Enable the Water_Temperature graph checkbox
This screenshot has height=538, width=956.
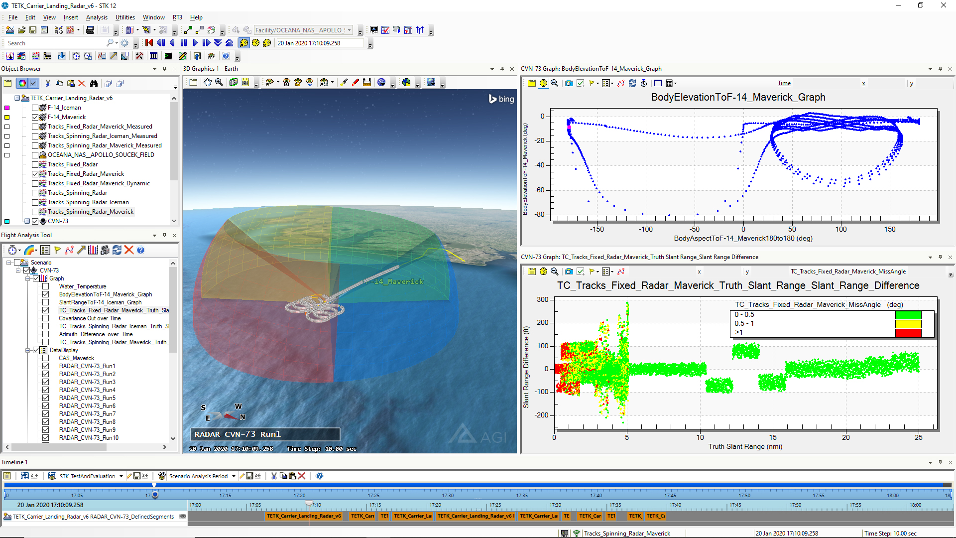(46, 286)
